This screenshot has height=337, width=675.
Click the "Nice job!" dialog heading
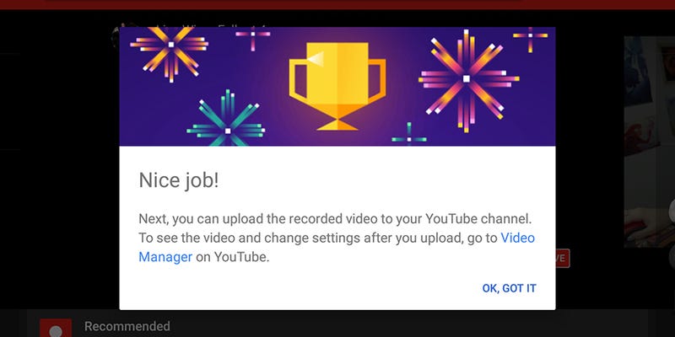179,180
